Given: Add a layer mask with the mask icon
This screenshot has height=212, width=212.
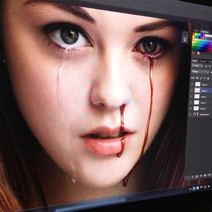Looking at the screenshot, I should pos(197,177).
